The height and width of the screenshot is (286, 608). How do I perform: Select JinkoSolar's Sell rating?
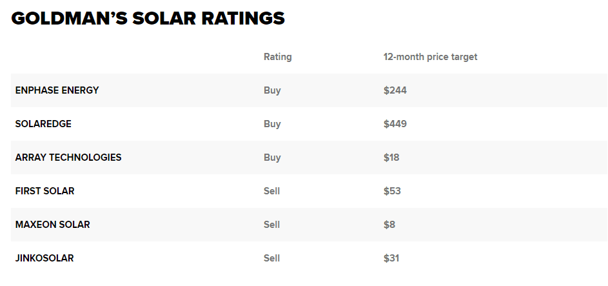[x=271, y=258]
